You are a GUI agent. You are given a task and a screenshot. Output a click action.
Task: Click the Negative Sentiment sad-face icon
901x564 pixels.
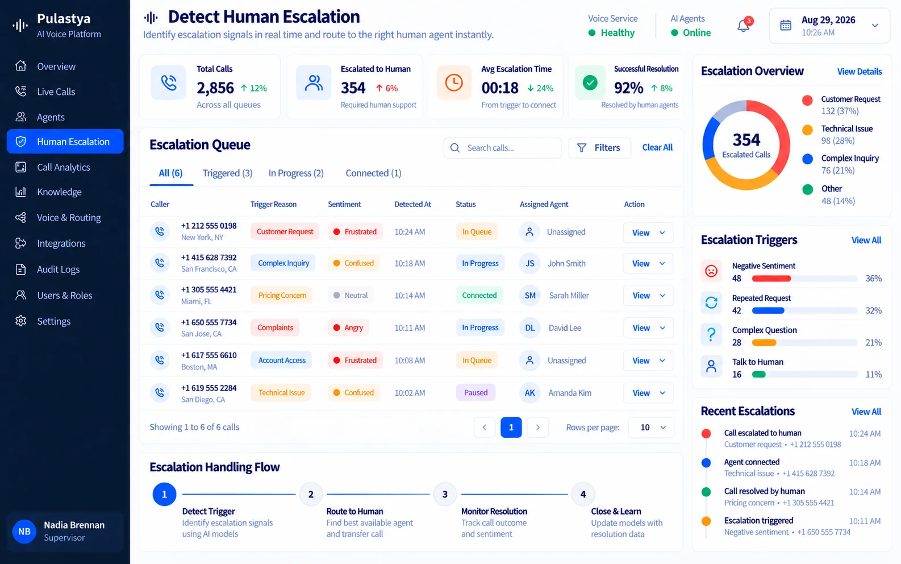click(711, 271)
